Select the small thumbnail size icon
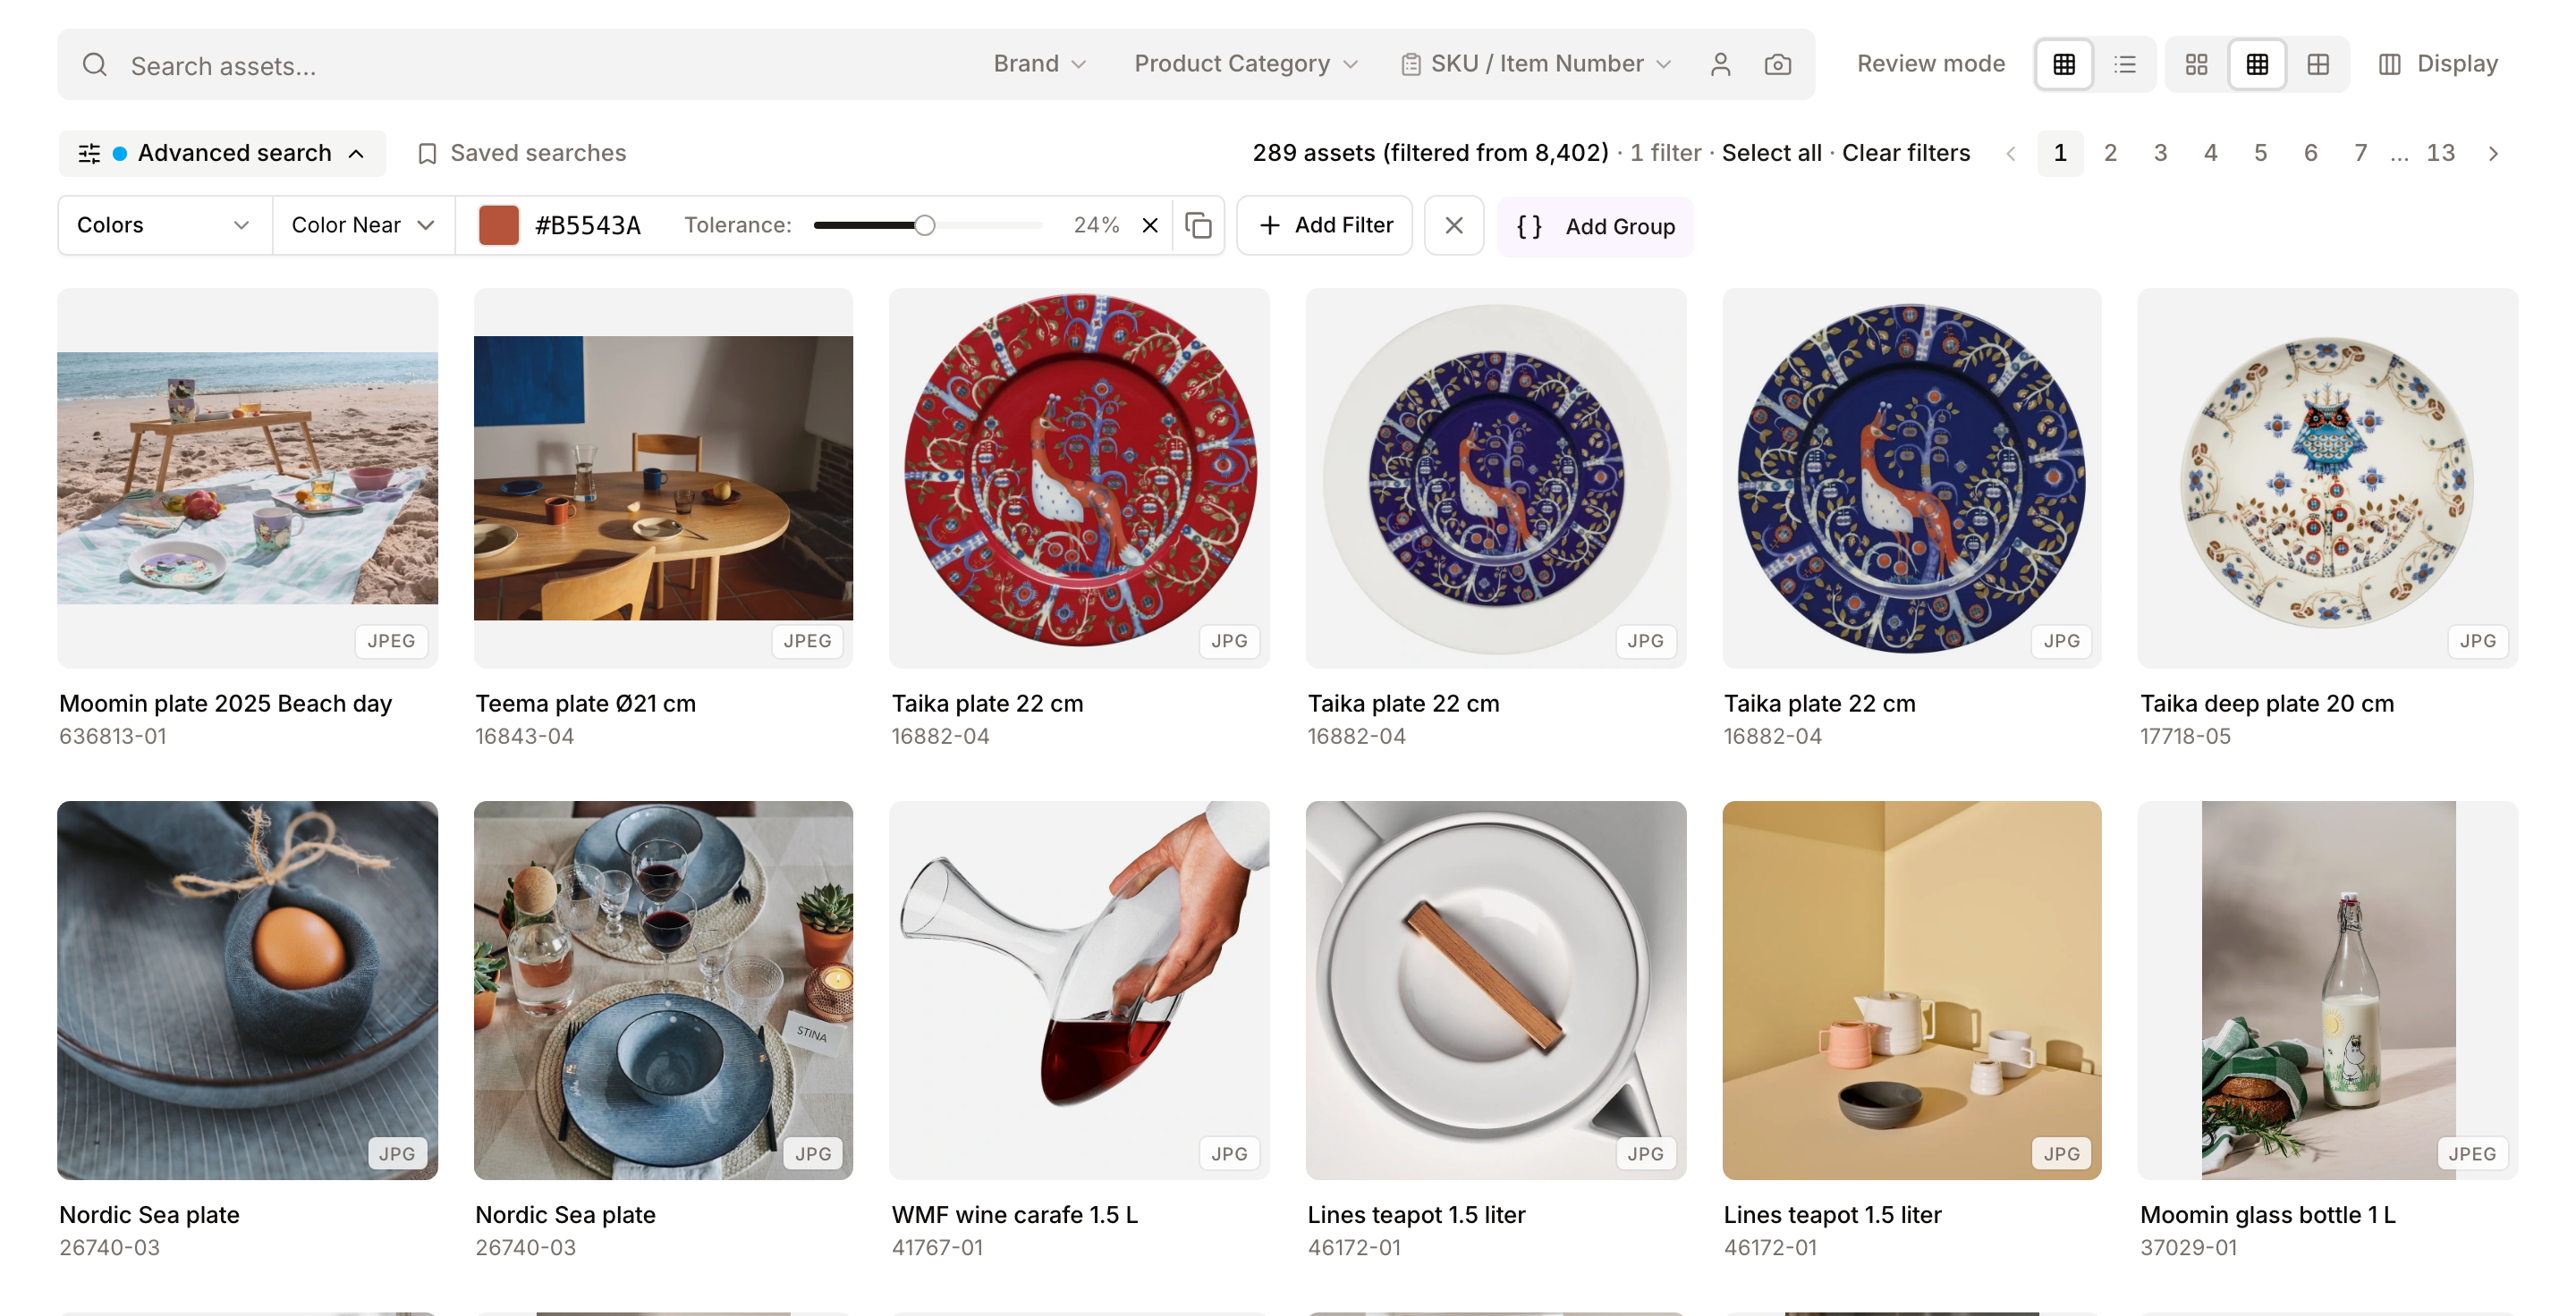 click(x=2196, y=65)
